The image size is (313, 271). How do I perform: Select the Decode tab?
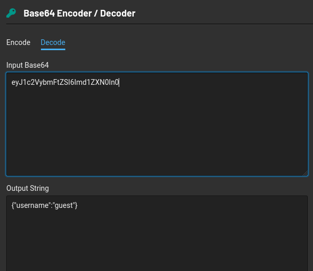pyautogui.click(x=53, y=42)
